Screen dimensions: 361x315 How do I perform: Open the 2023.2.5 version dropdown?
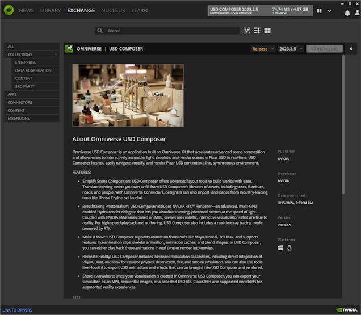coord(290,49)
